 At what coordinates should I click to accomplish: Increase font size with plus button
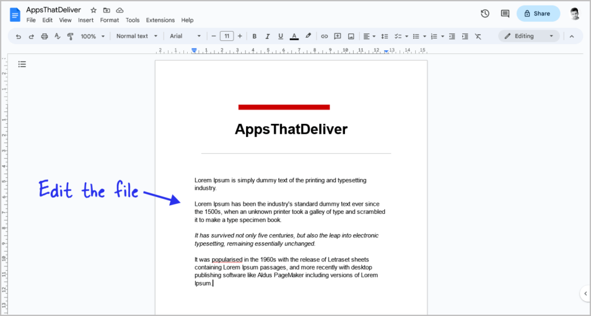pyautogui.click(x=240, y=36)
